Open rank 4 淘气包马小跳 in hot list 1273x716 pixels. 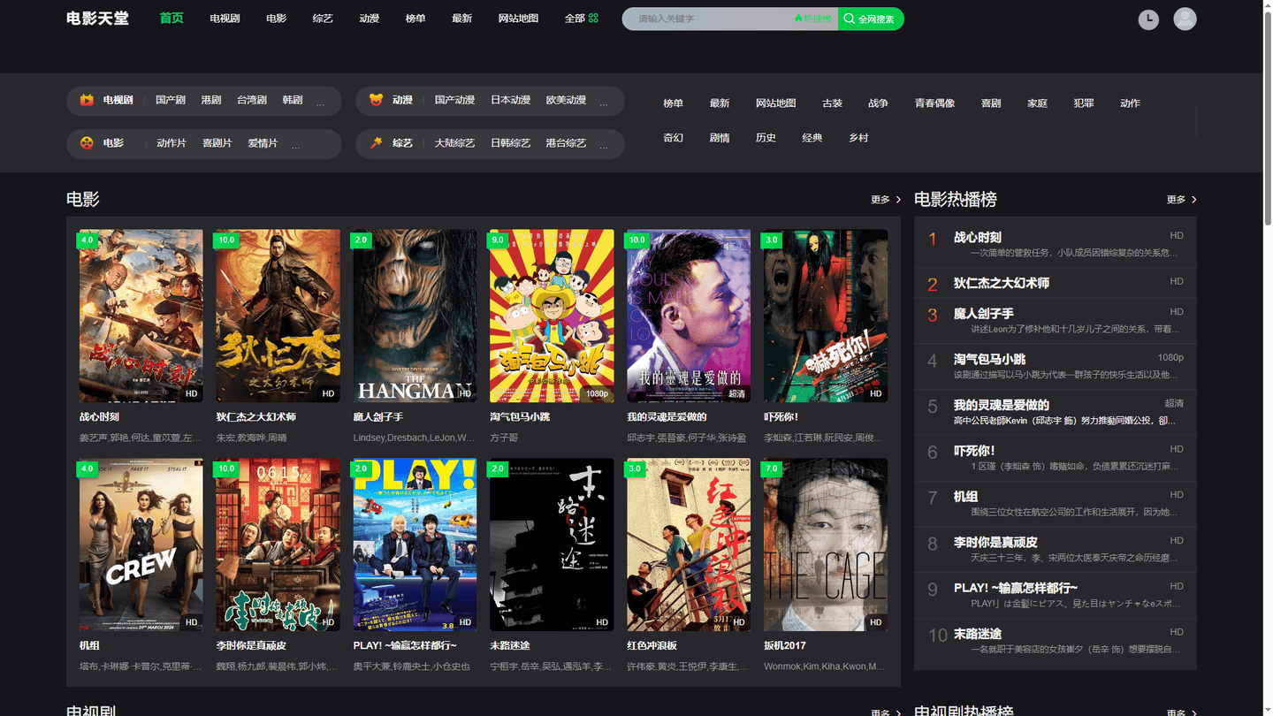pos(1056,366)
